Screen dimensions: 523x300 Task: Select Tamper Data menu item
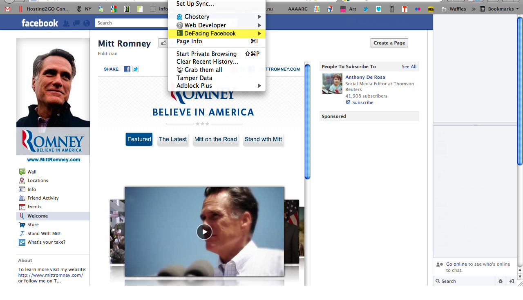217,78
